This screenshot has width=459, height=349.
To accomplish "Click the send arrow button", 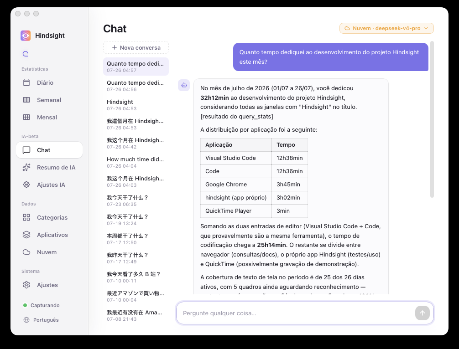I will 422,313.
